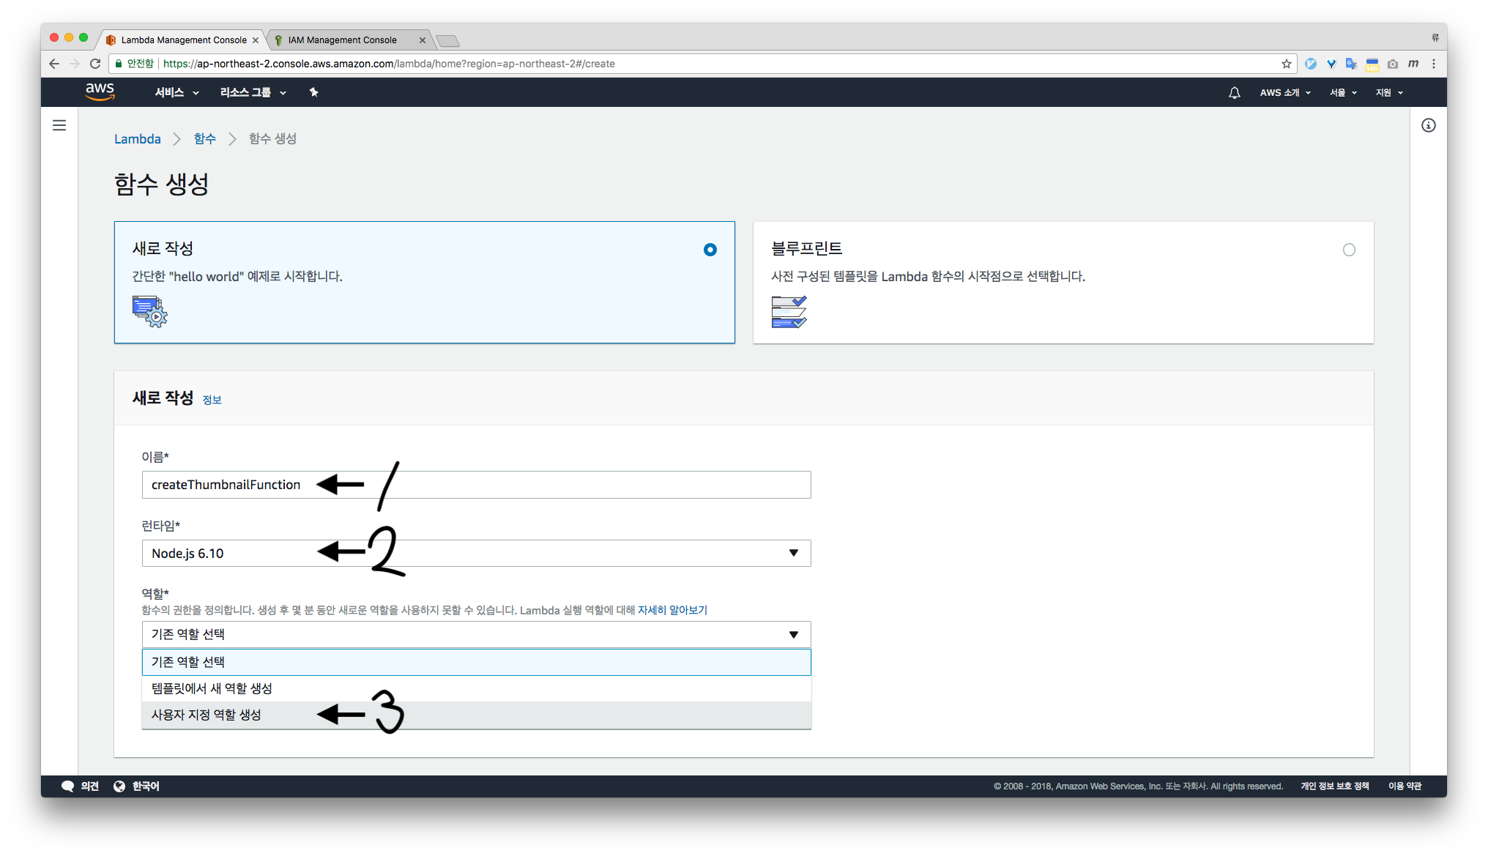This screenshot has height=856, width=1488.
Task: Click the Lambda breadcrumb link
Action: coord(137,139)
